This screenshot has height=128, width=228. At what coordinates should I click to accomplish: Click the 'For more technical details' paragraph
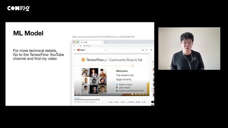coord(38,54)
